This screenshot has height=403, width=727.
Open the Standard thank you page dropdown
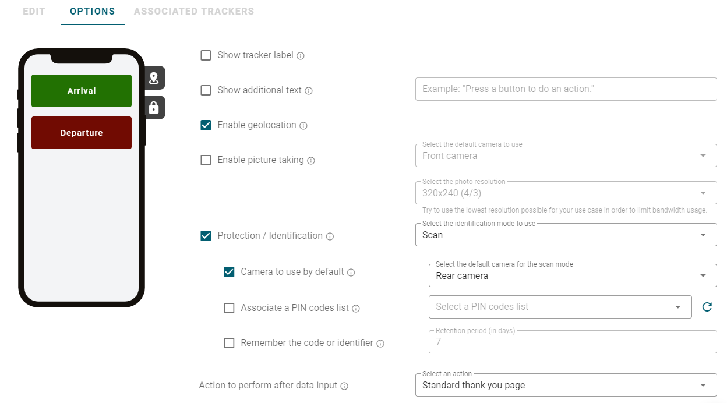click(566, 385)
